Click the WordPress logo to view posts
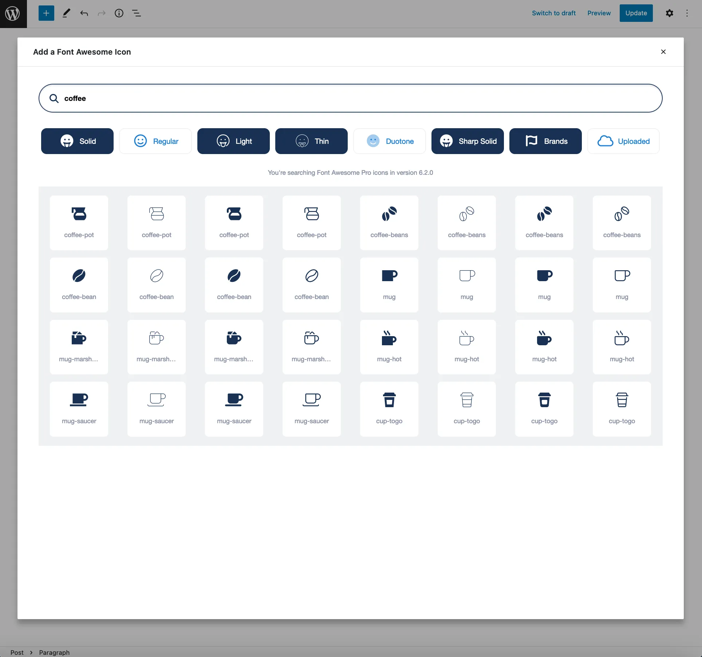Screen dimensions: 702x657 click(x=13, y=13)
